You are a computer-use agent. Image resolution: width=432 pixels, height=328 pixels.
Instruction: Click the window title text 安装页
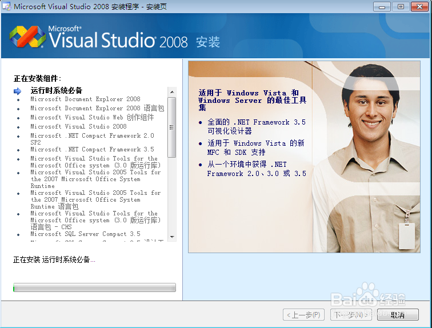[157, 6]
